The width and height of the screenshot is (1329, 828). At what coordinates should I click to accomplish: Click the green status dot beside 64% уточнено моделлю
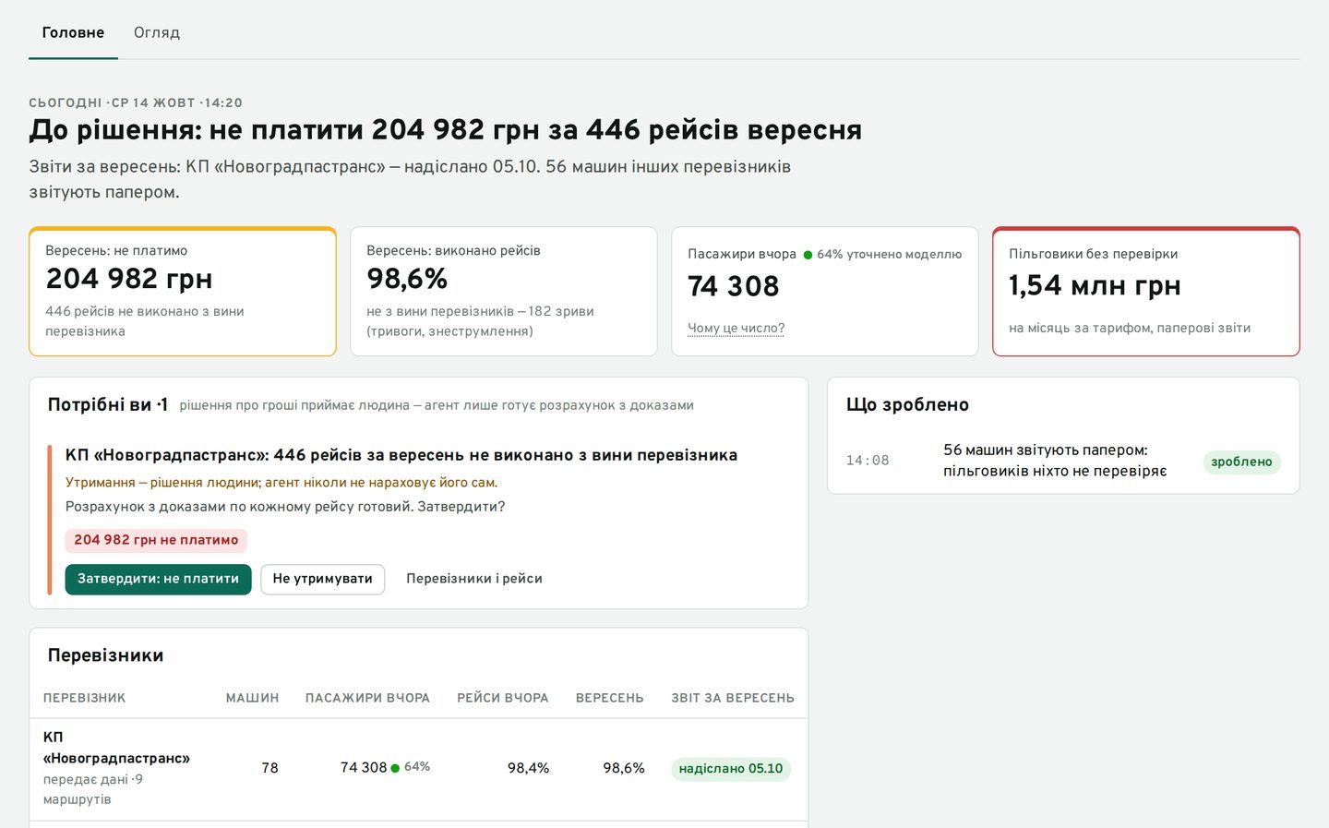808,255
